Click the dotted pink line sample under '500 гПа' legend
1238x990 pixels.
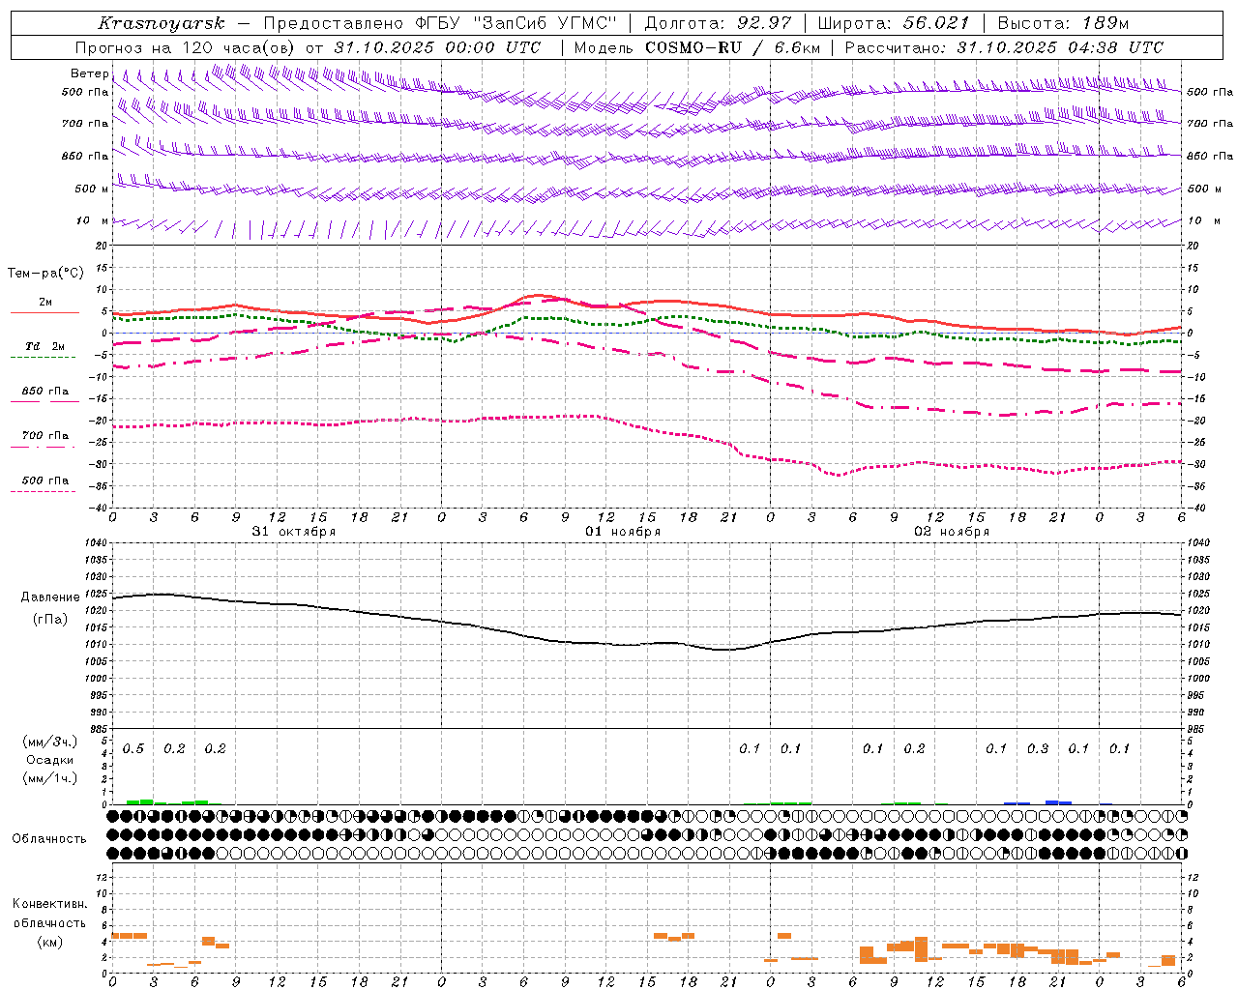click(43, 492)
